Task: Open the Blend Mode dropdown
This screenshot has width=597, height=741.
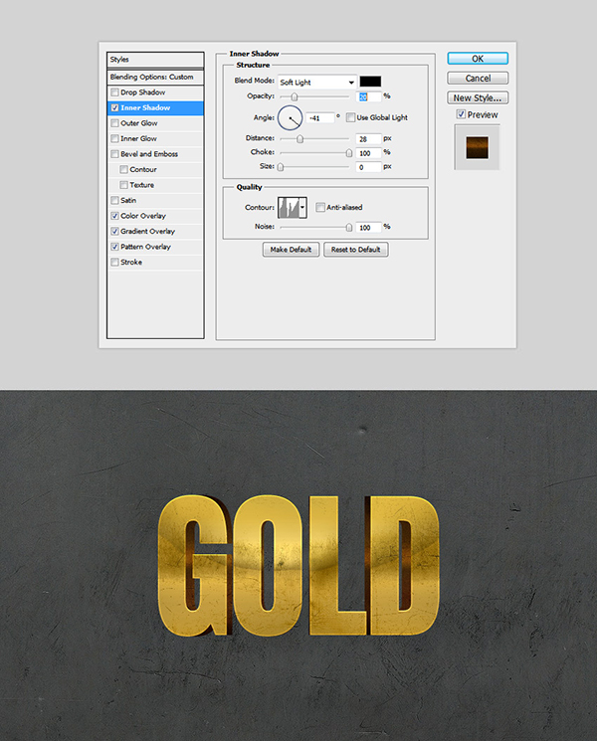Action: click(x=314, y=82)
